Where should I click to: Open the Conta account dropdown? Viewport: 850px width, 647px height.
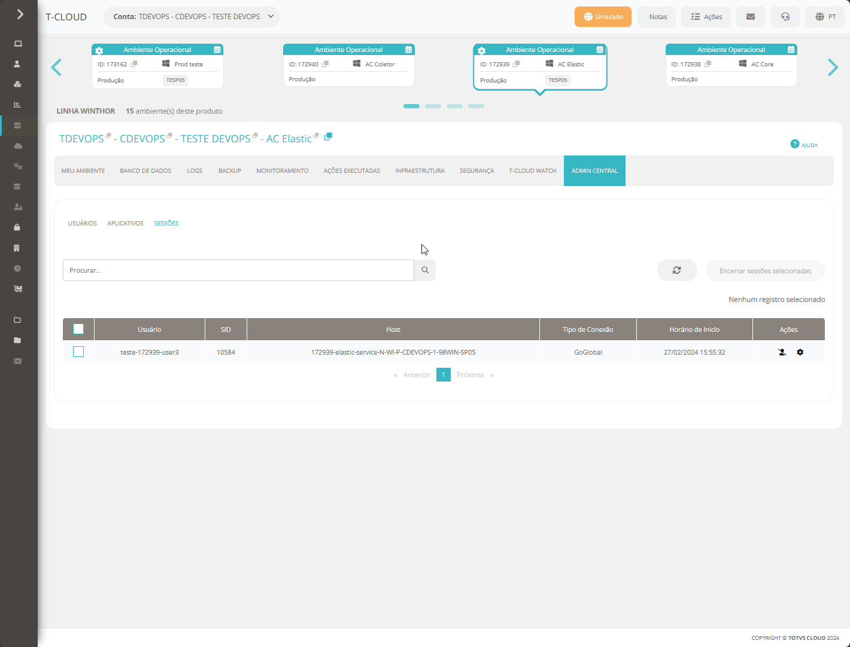point(192,17)
